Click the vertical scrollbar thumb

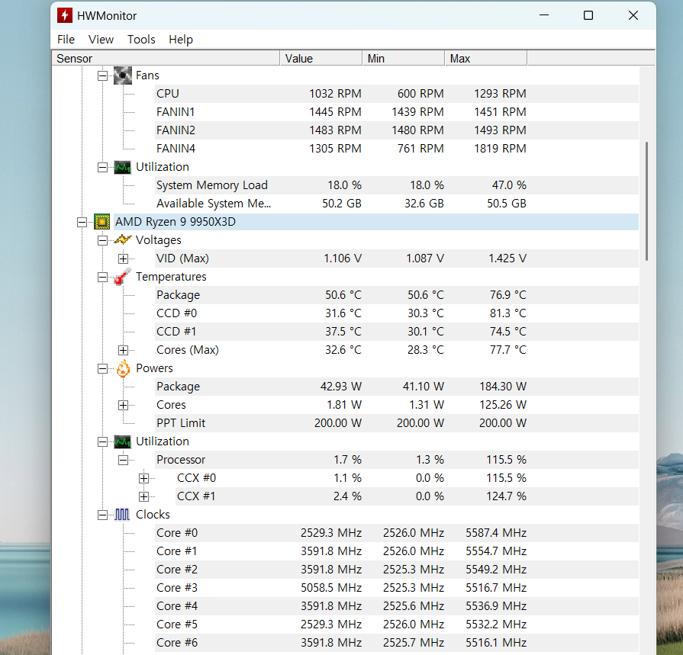point(647,201)
